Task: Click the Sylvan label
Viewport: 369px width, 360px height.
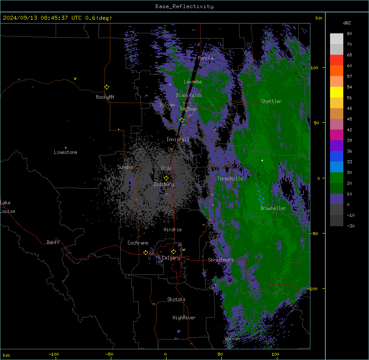Action: click(x=167, y=105)
